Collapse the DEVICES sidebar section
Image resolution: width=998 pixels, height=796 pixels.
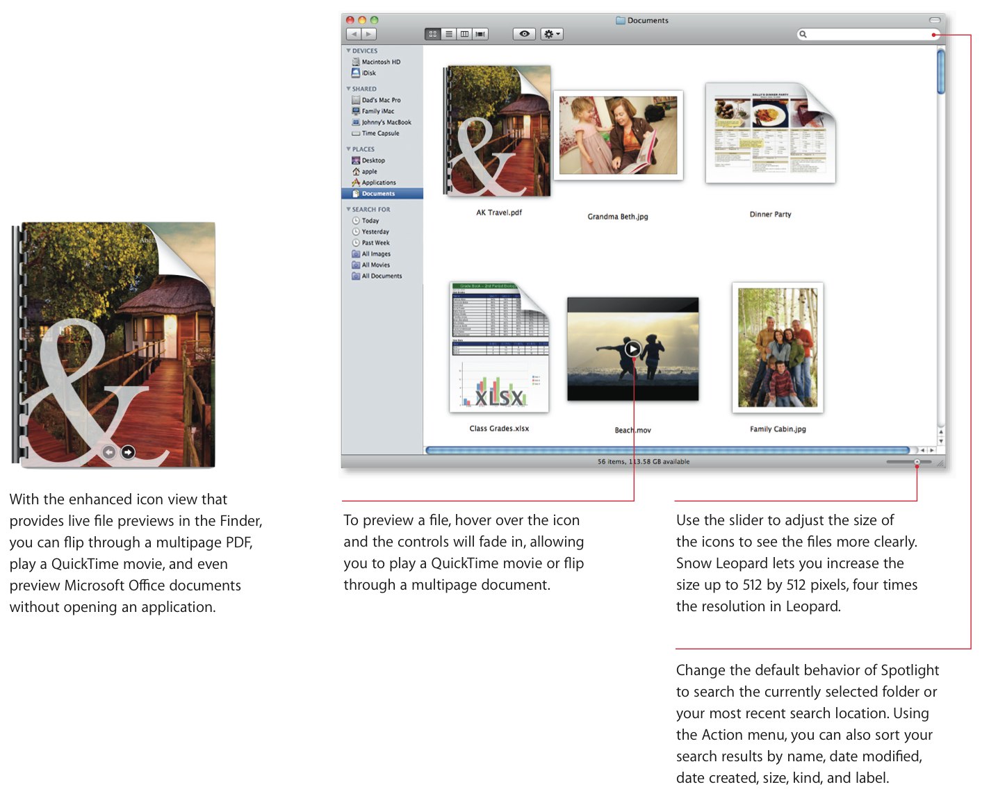tap(349, 51)
